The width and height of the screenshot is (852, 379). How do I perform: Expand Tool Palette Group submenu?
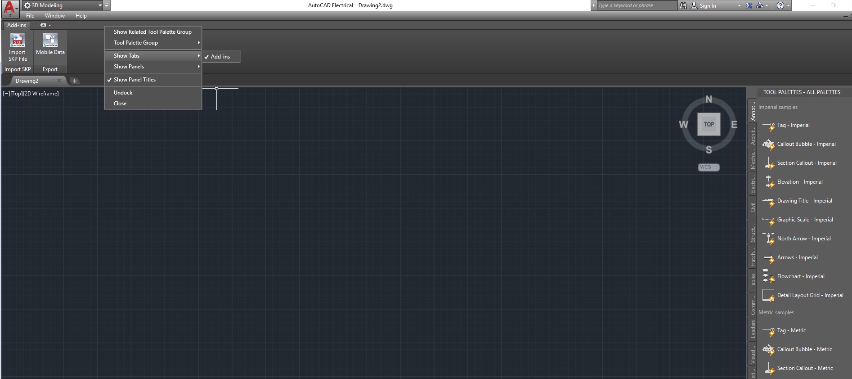coord(153,43)
